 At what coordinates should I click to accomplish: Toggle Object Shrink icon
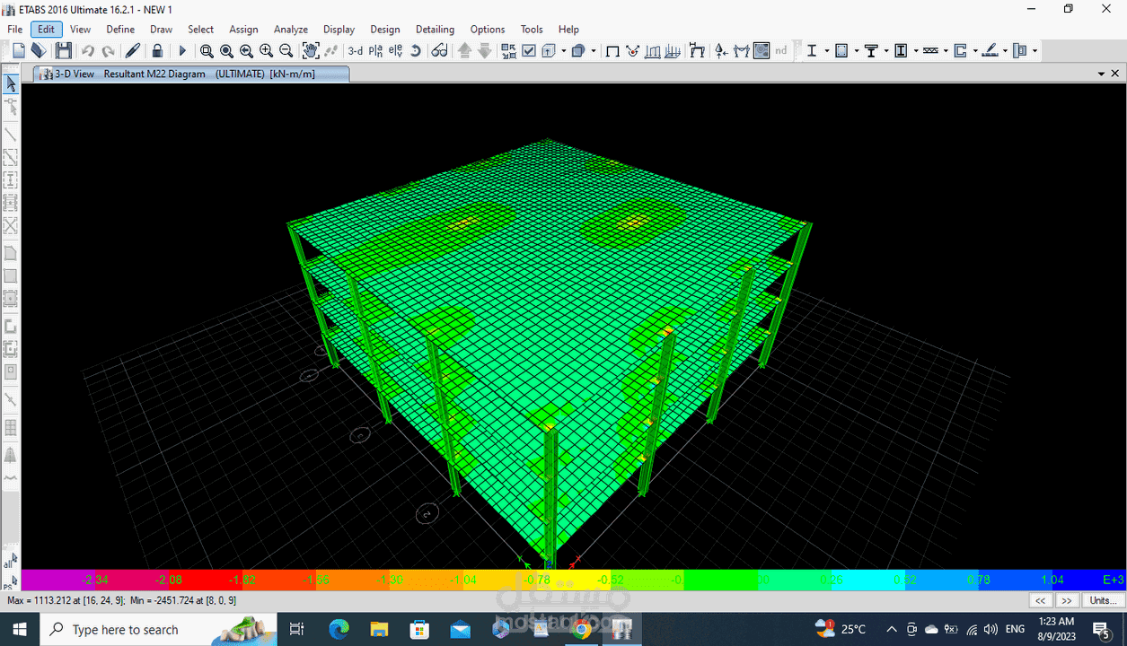(509, 51)
